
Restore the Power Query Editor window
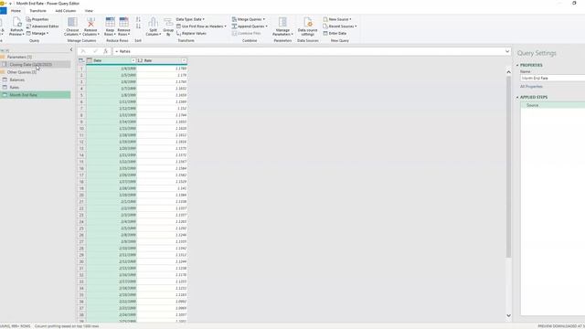pos(574,3)
